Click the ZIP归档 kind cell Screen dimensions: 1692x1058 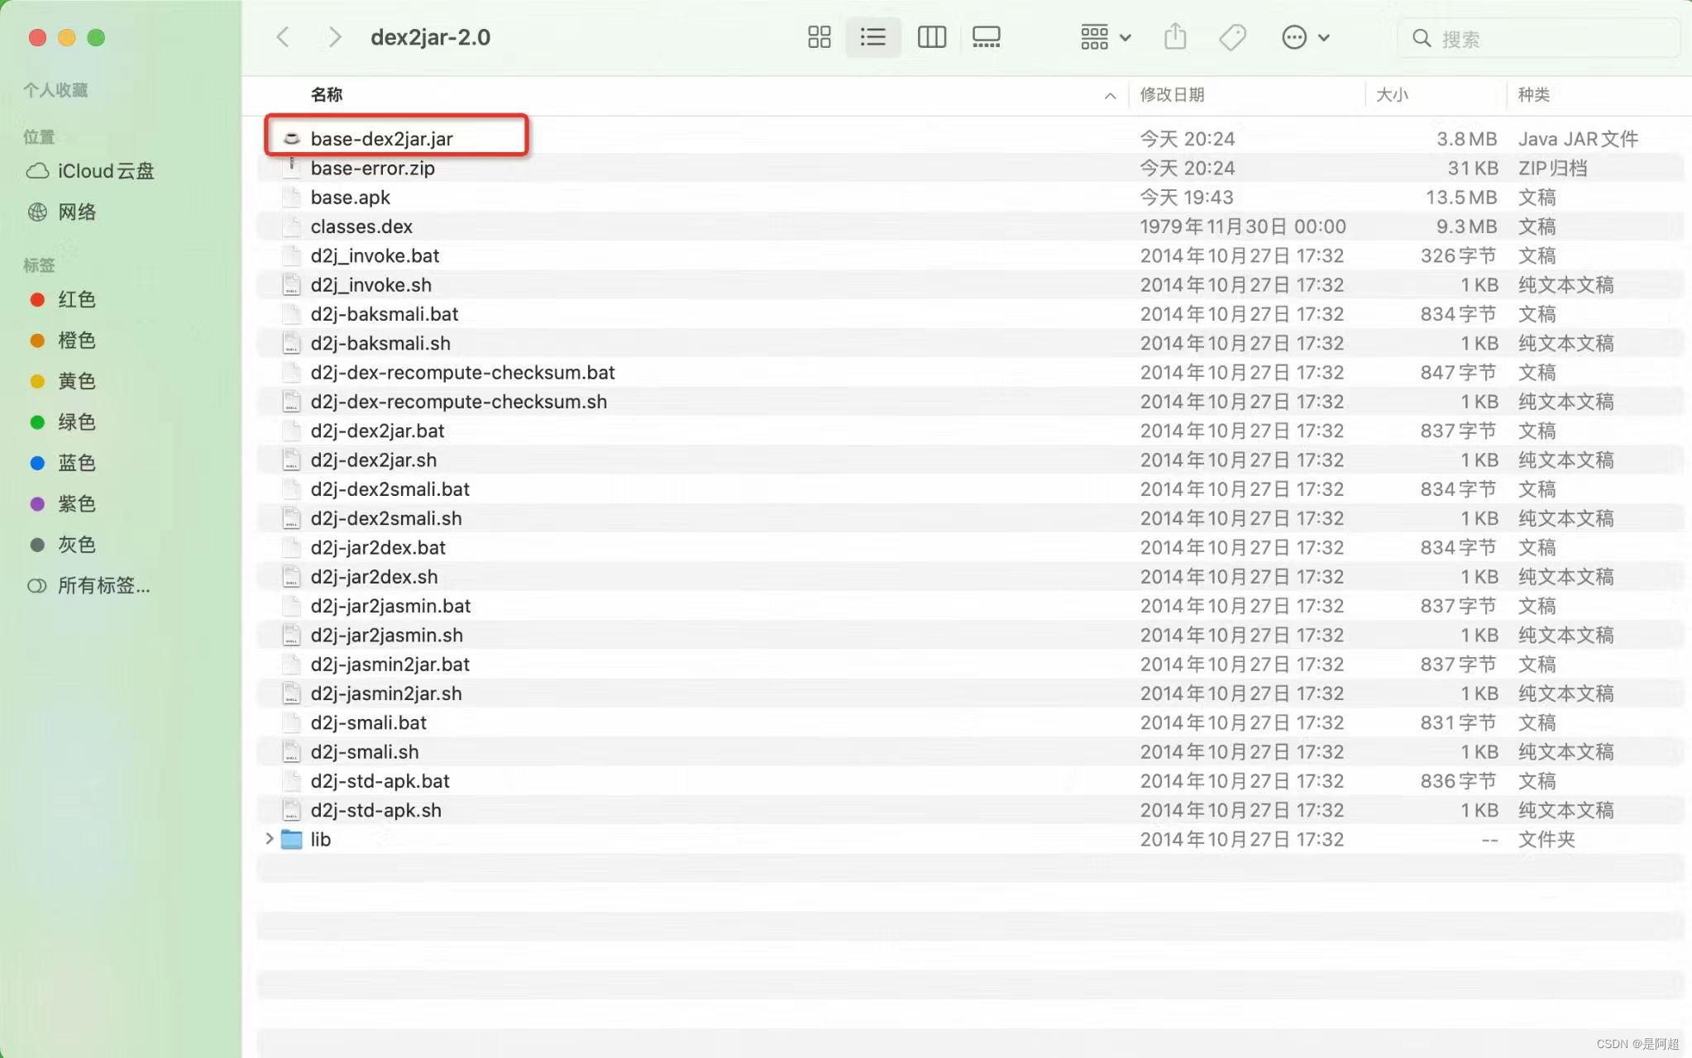click(x=1552, y=168)
